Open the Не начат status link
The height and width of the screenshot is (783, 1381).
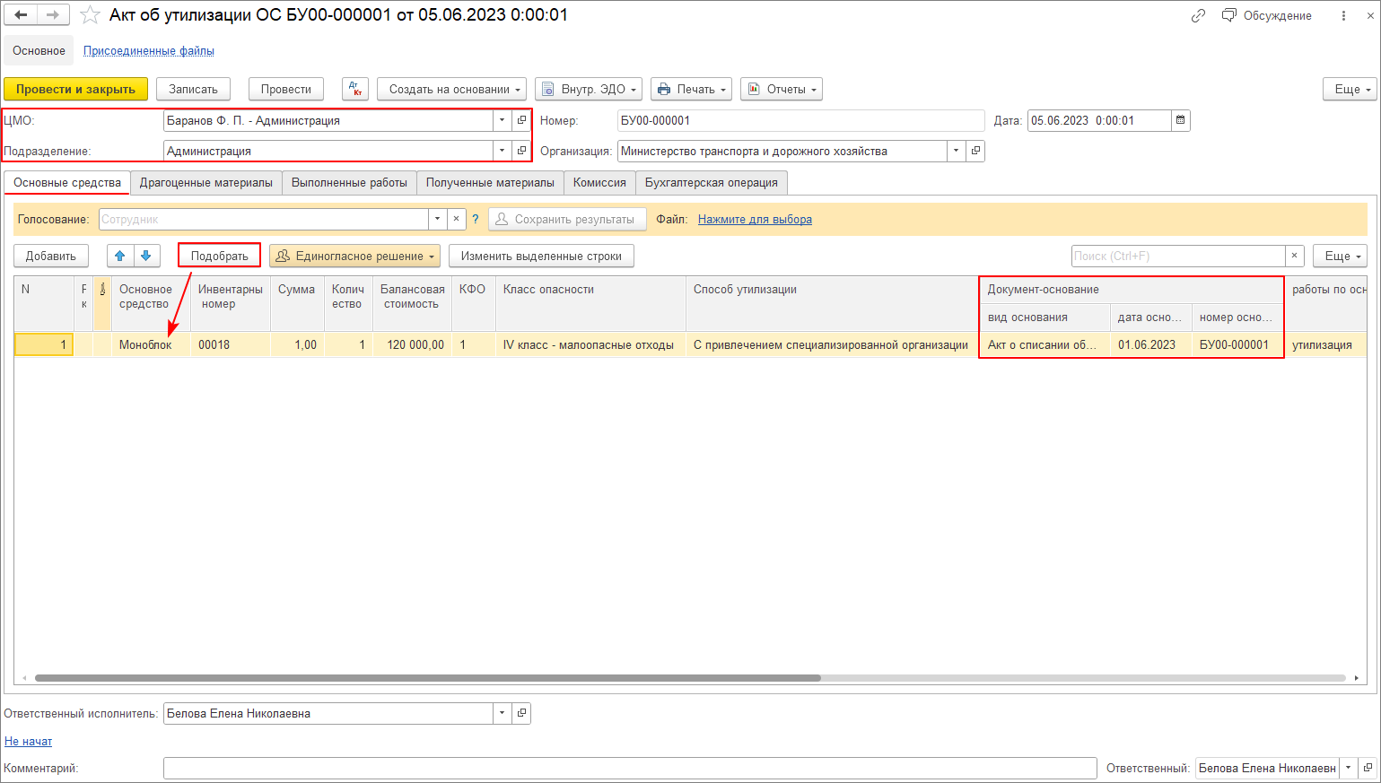coord(28,741)
